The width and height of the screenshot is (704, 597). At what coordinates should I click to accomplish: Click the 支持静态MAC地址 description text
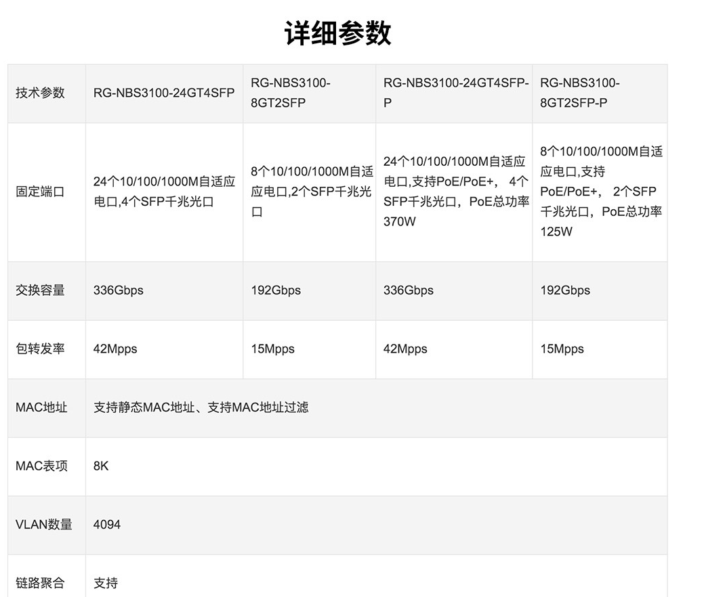pos(201,407)
